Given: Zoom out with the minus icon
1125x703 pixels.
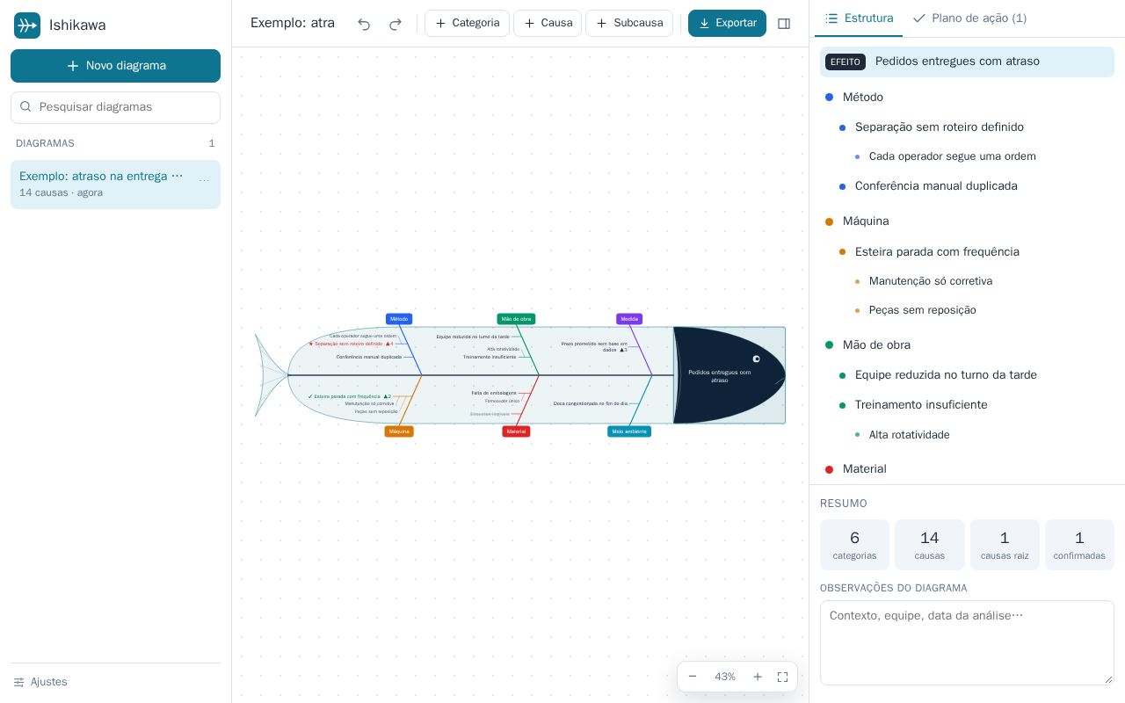Looking at the screenshot, I should [x=693, y=677].
